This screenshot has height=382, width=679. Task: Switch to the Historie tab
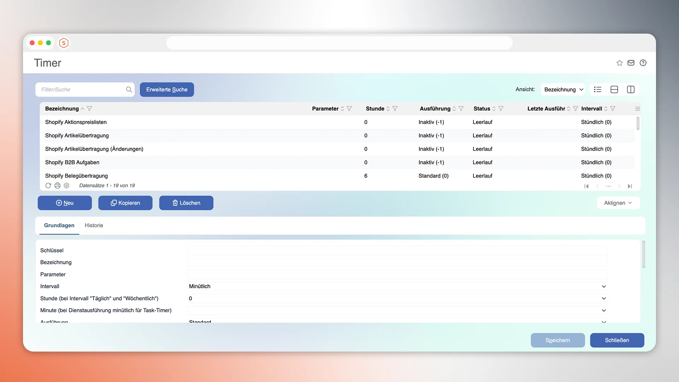(93, 225)
